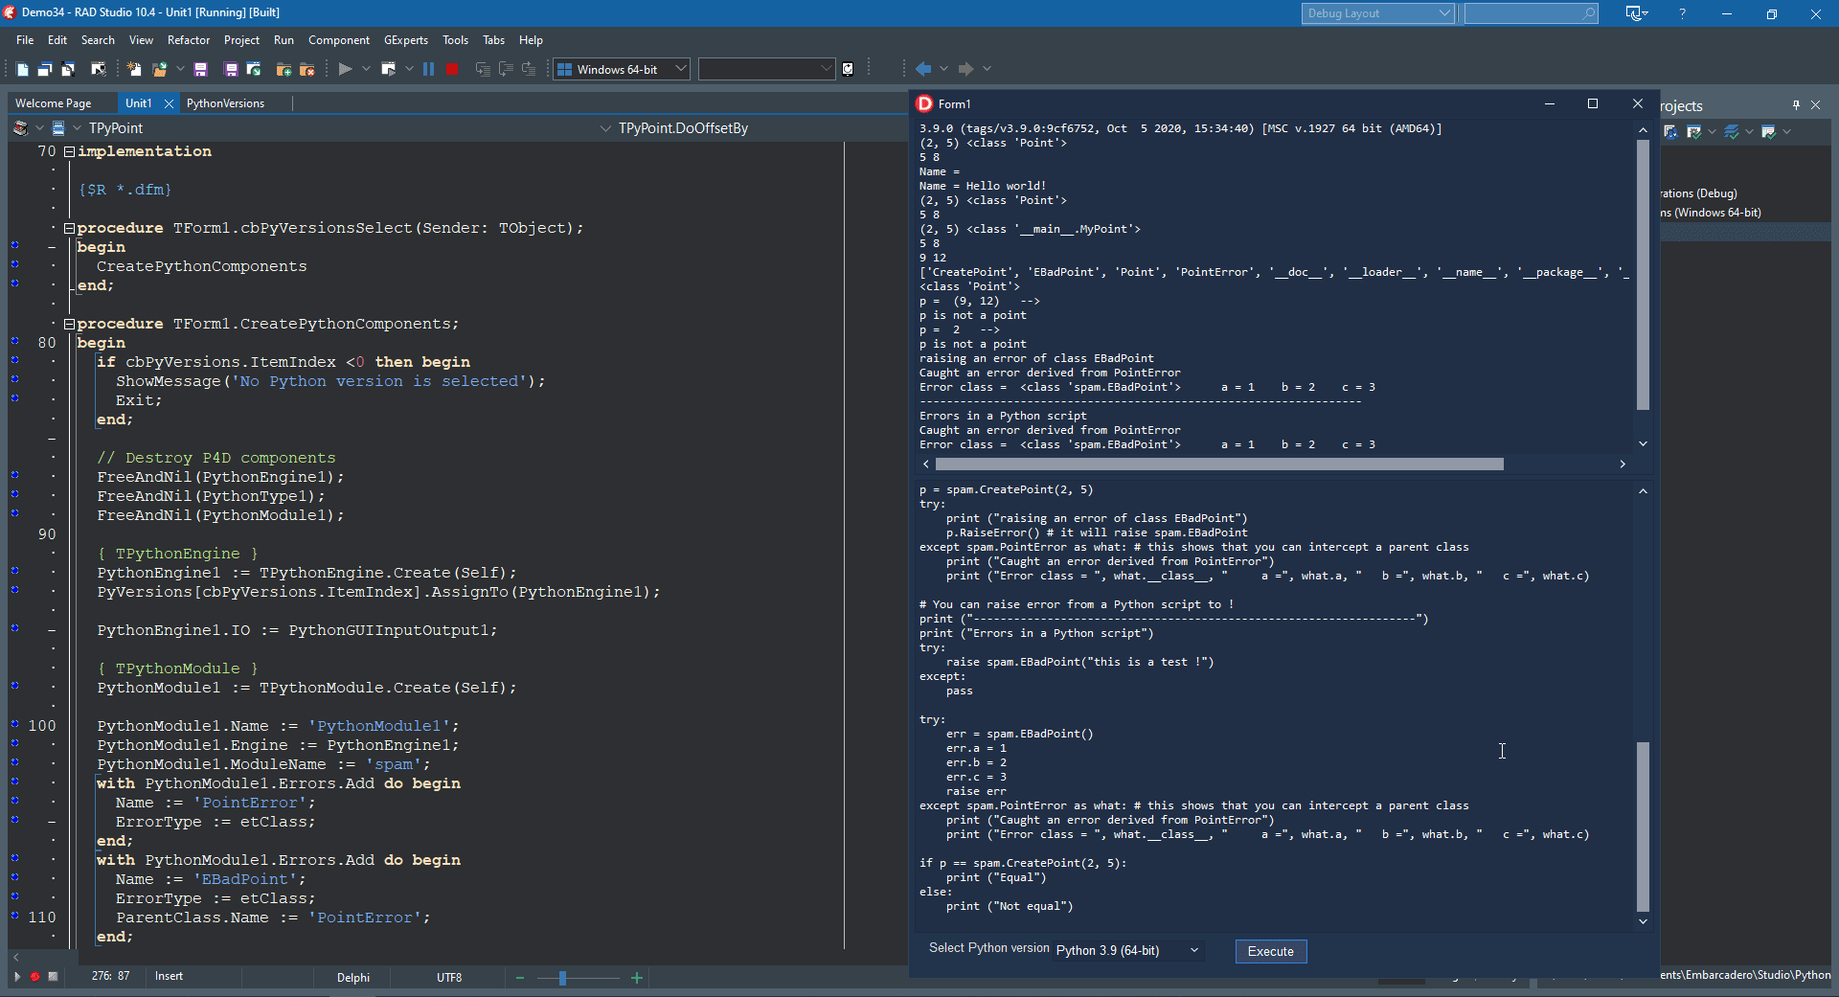Open the empty device combo box
Image resolution: width=1839 pixels, height=997 pixels.
(x=766, y=69)
